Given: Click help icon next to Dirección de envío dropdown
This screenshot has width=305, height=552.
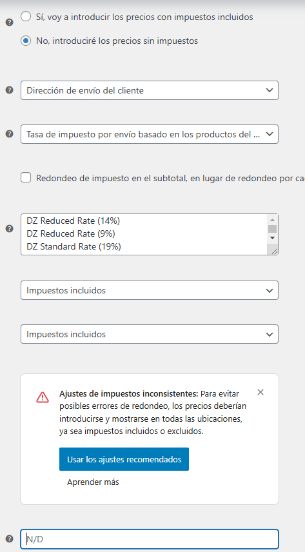Looking at the screenshot, I should [10, 90].
